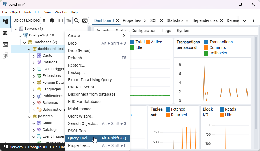This screenshot has width=260, height=151.
Task: Open the PSQL Tool Workspace sidebar icon
Action: 5,44
